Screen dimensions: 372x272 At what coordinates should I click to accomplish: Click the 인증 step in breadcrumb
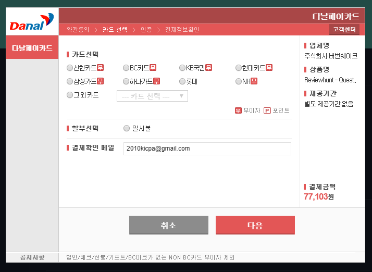(x=146, y=29)
